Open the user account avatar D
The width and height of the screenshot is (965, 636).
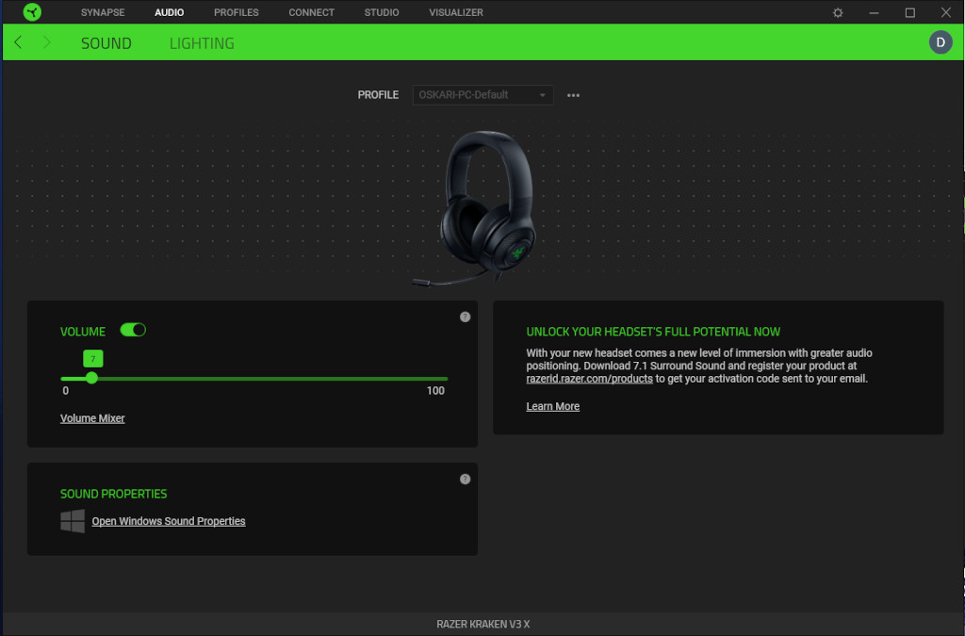pyautogui.click(x=940, y=42)
